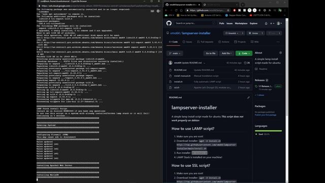Open the SSH window settings gear
The width and height of the screenshot is (325, 183).
pos(158,11)
